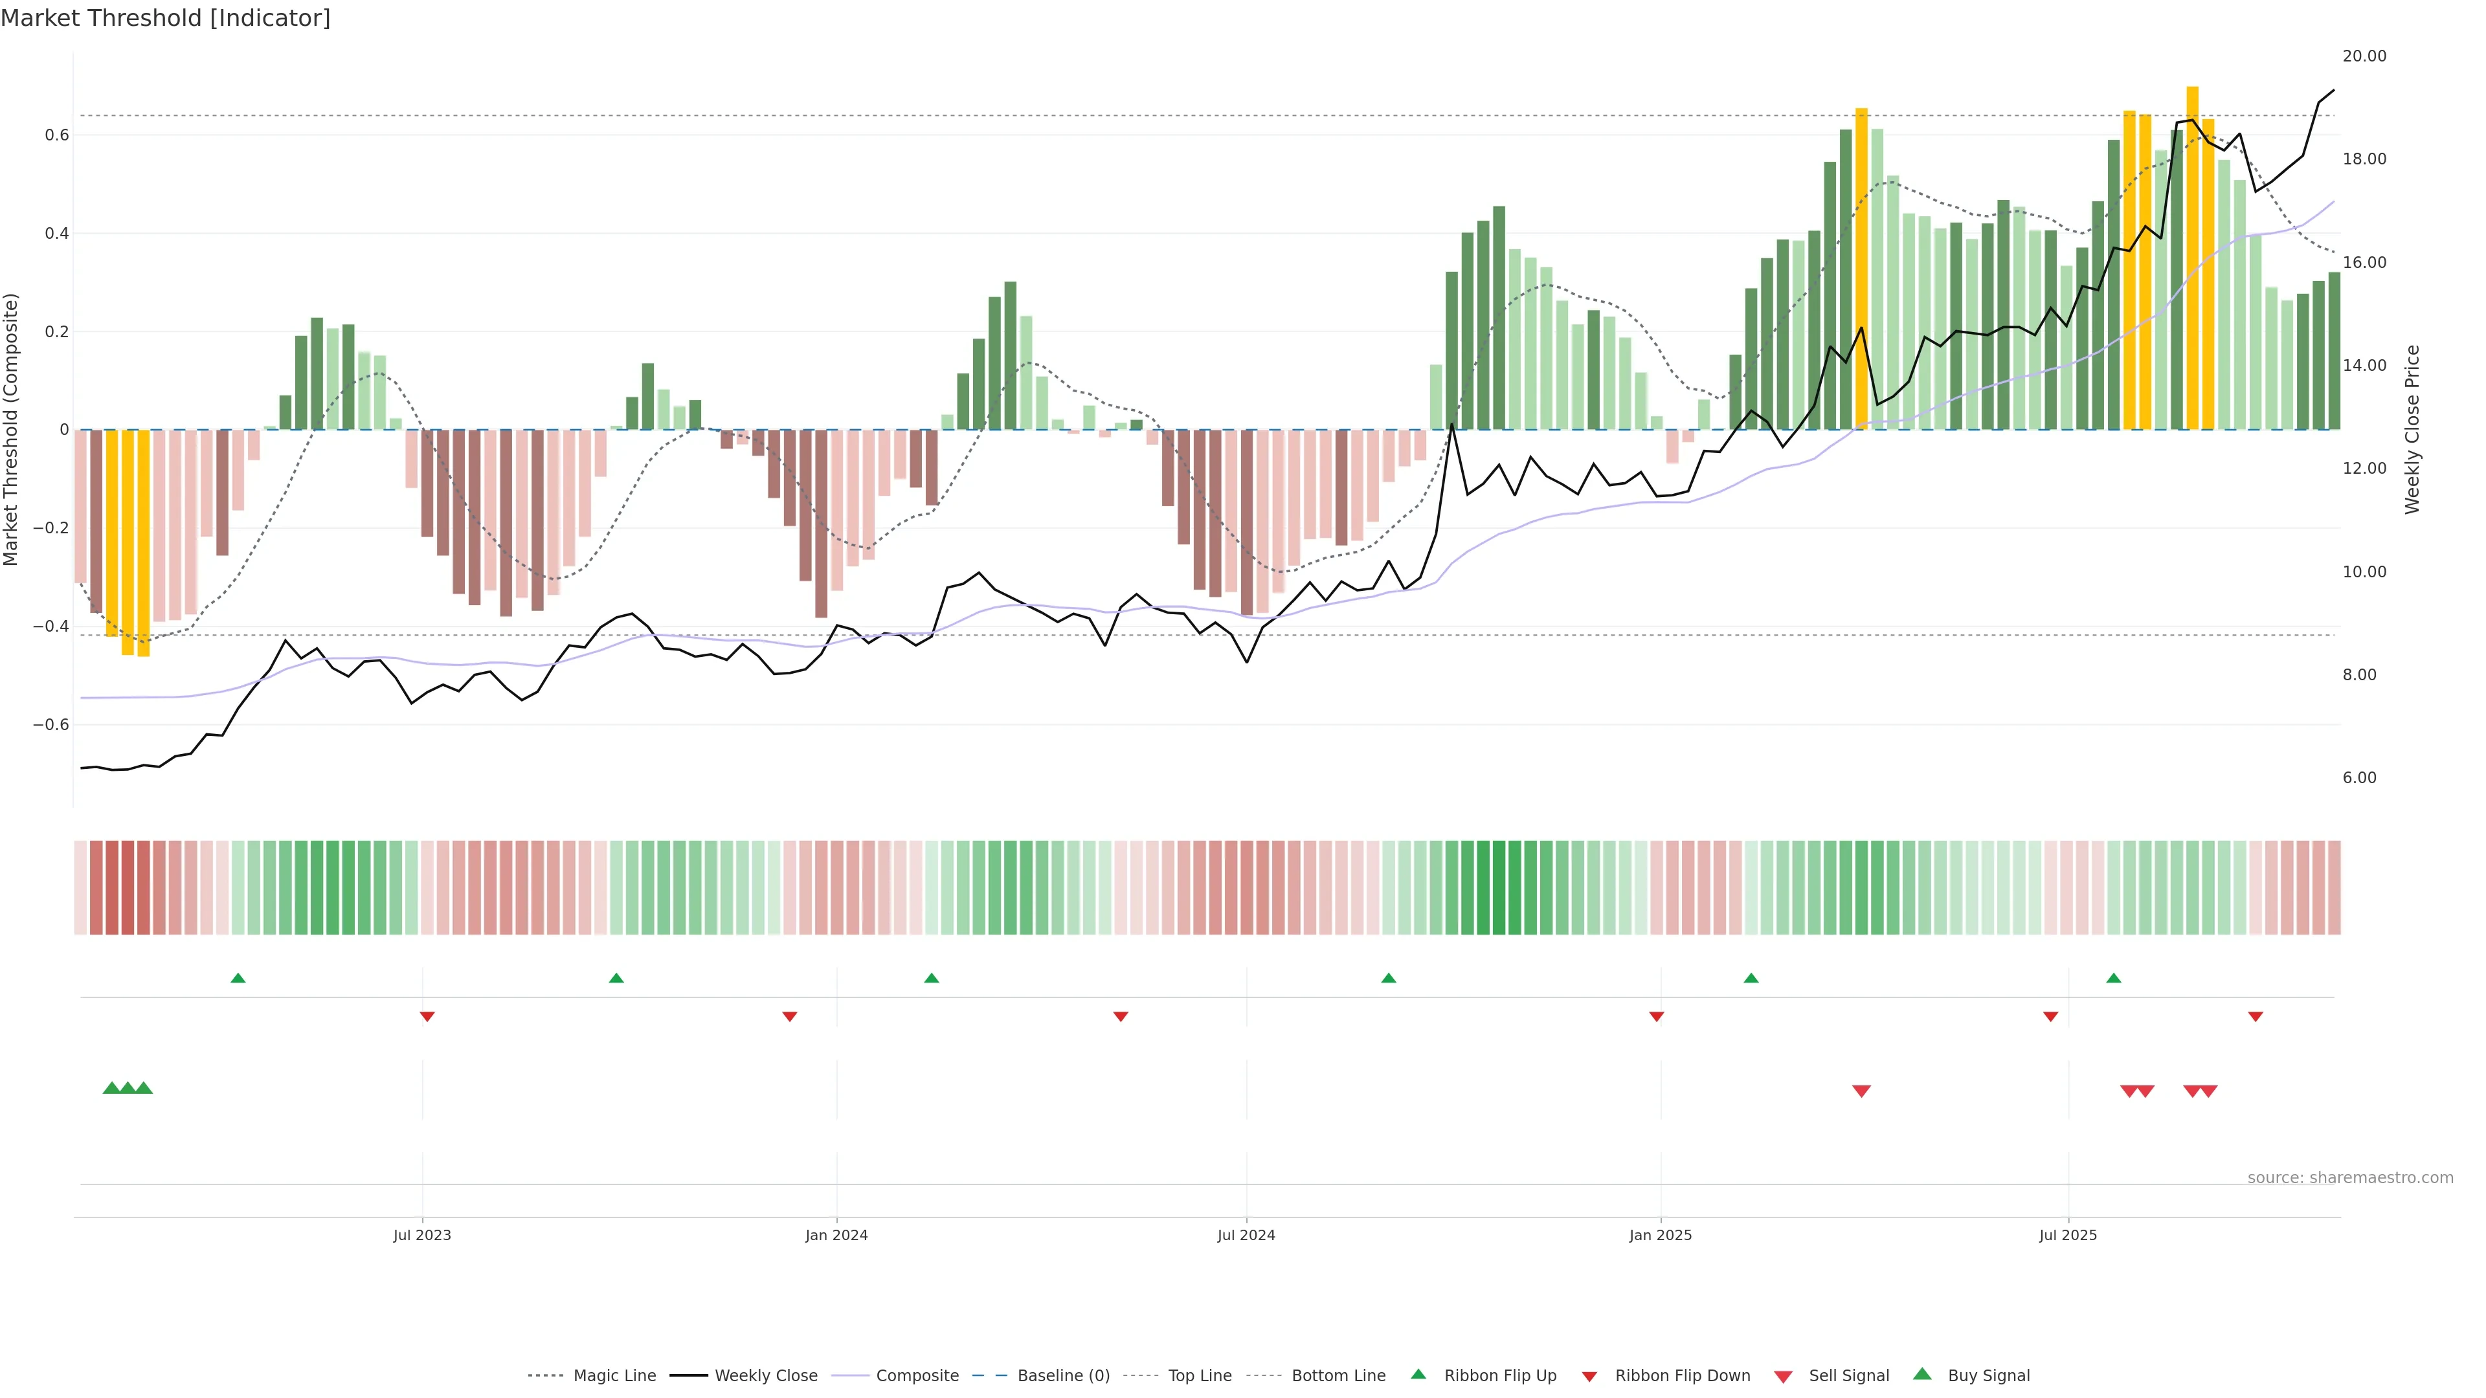Click the leftmost green ribbon flip up marker
This screenshot has width=2486, height=1398.
pyautogui.click(x=238, y=979)
